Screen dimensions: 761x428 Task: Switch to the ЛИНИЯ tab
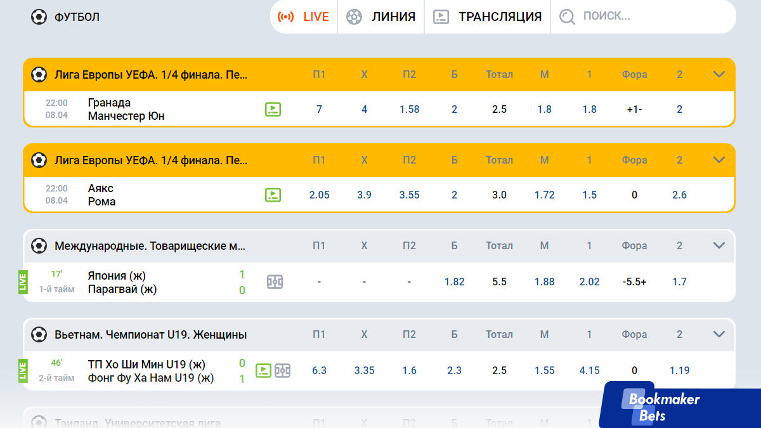pos(381,17)
